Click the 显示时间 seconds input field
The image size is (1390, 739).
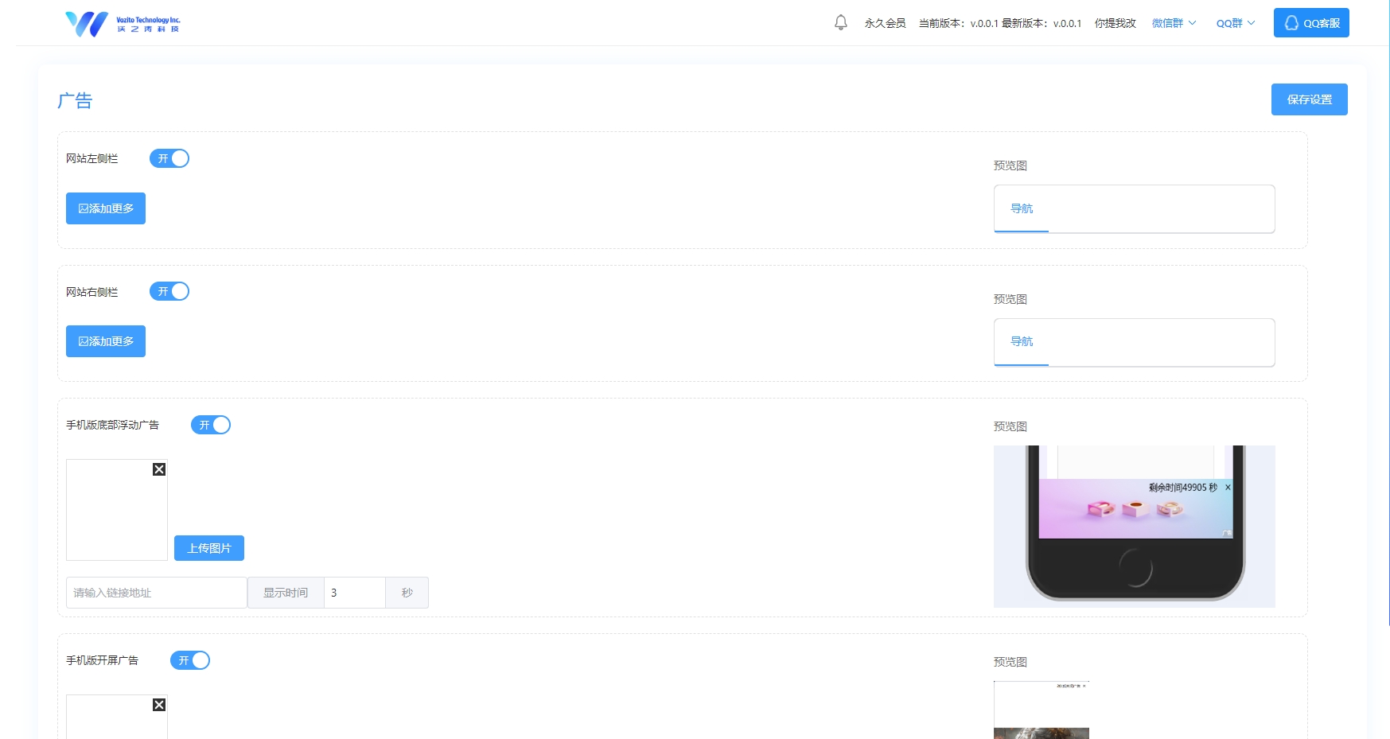click(x=354, y=593)
